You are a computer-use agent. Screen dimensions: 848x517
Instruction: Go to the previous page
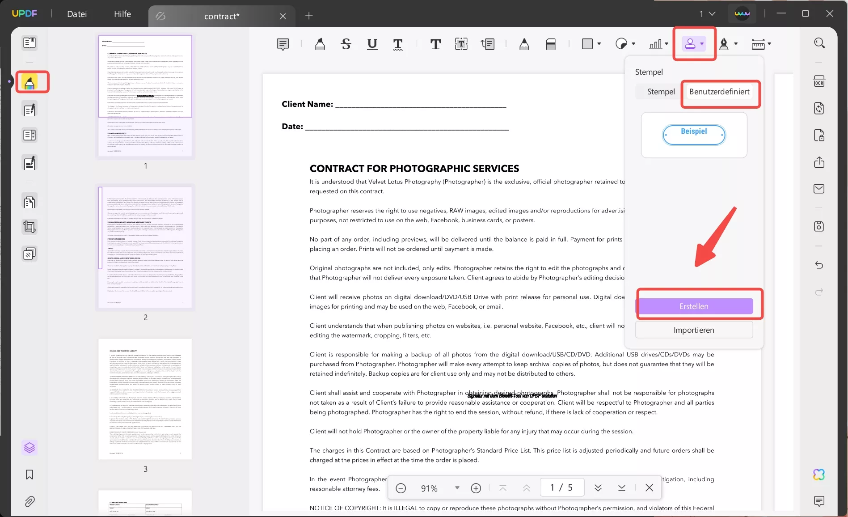527,488
